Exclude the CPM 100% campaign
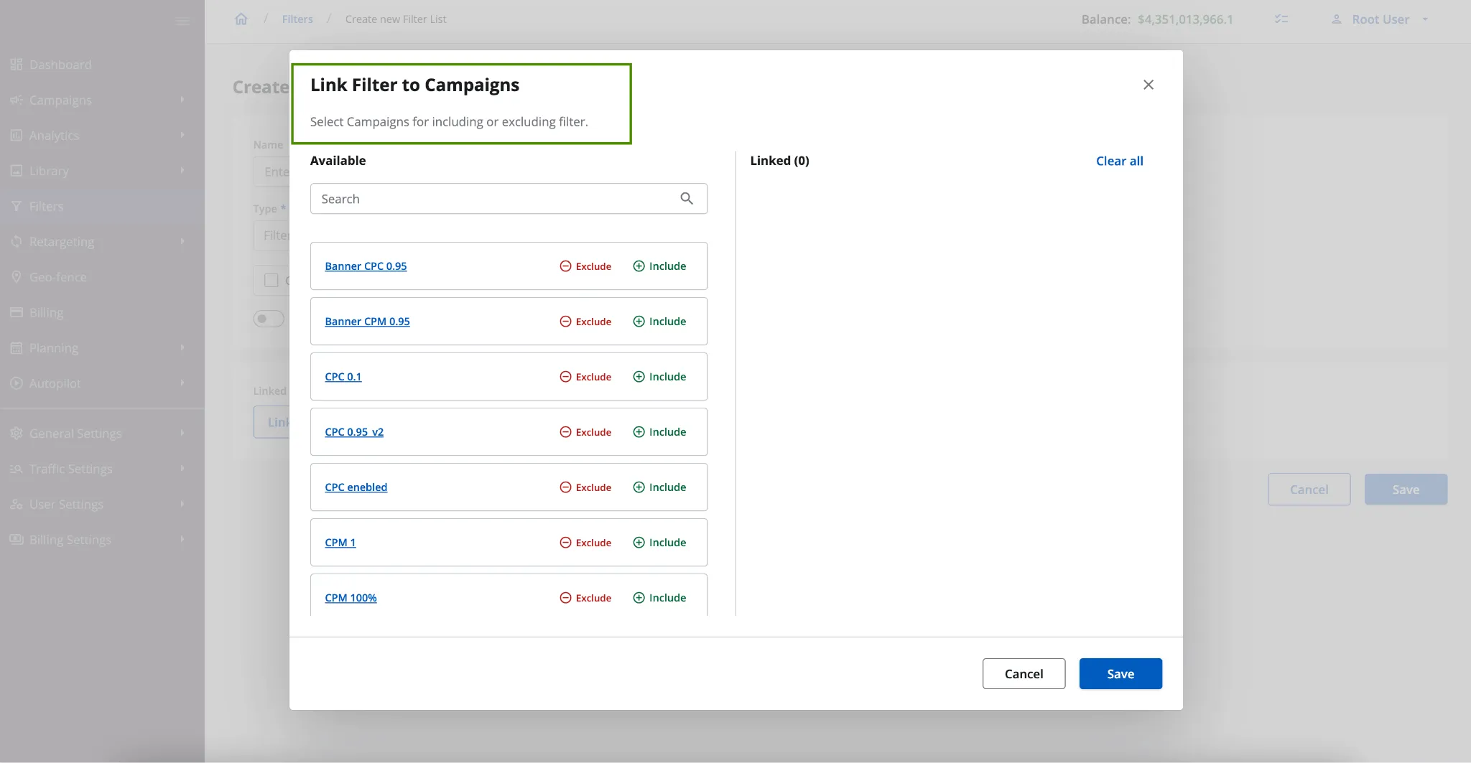Viewport: 1471px width, 763px height. coord(585,598)
